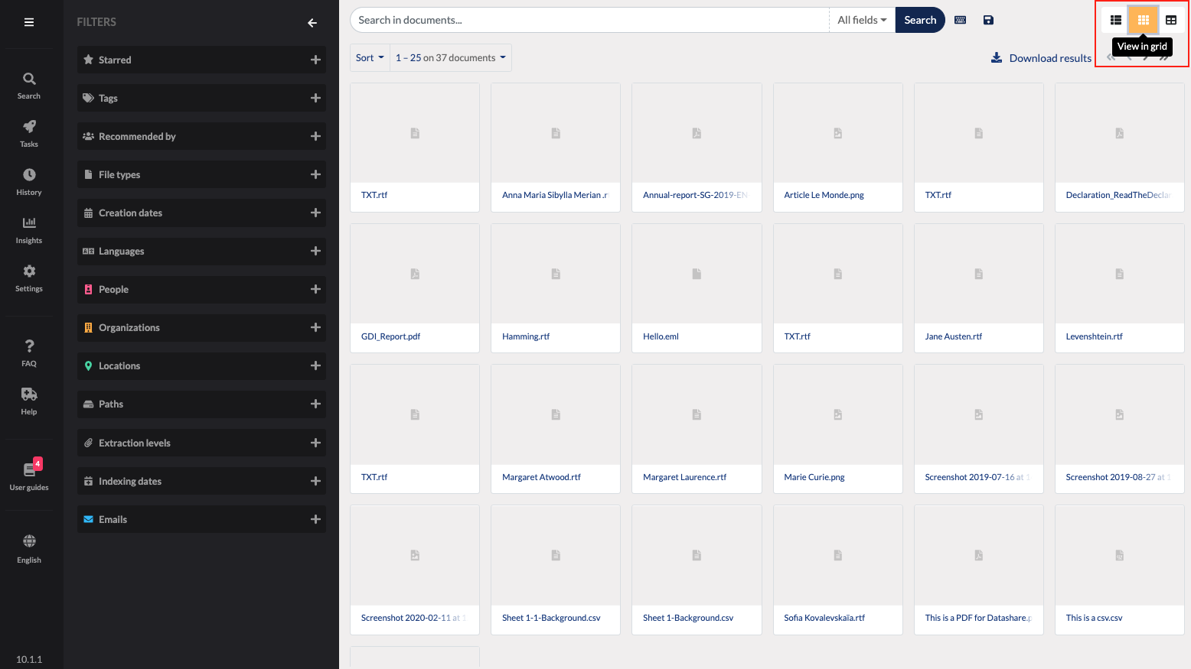This screenshot has width=1191, height=669.
Task: Click the Marie Curie.png image file icon
Action: [838, 414]
